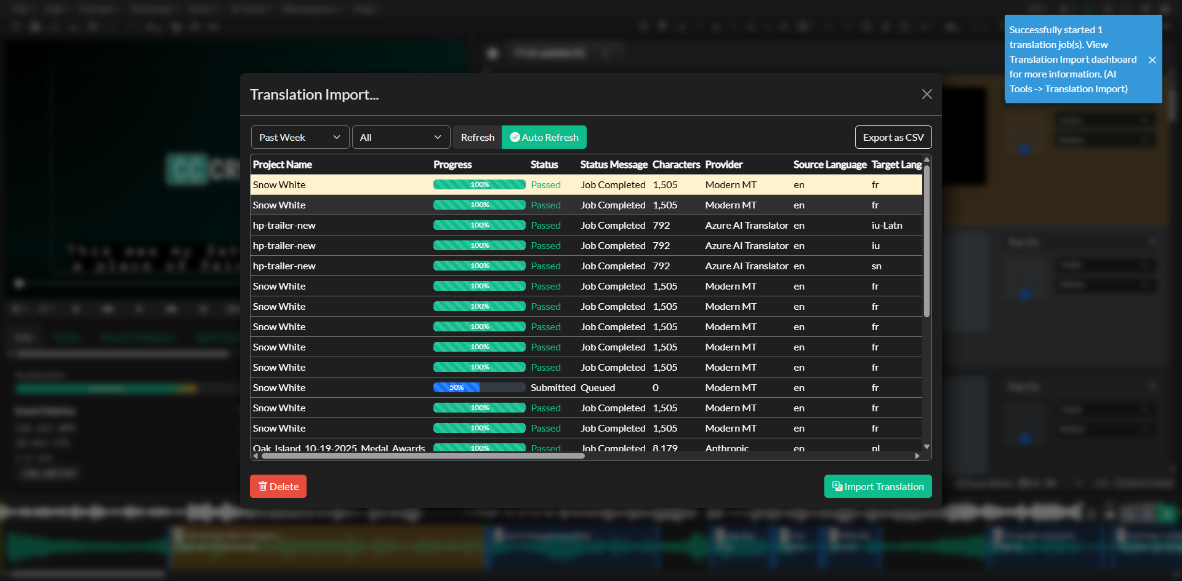Open the All status filter dropdown

point(401,137)
